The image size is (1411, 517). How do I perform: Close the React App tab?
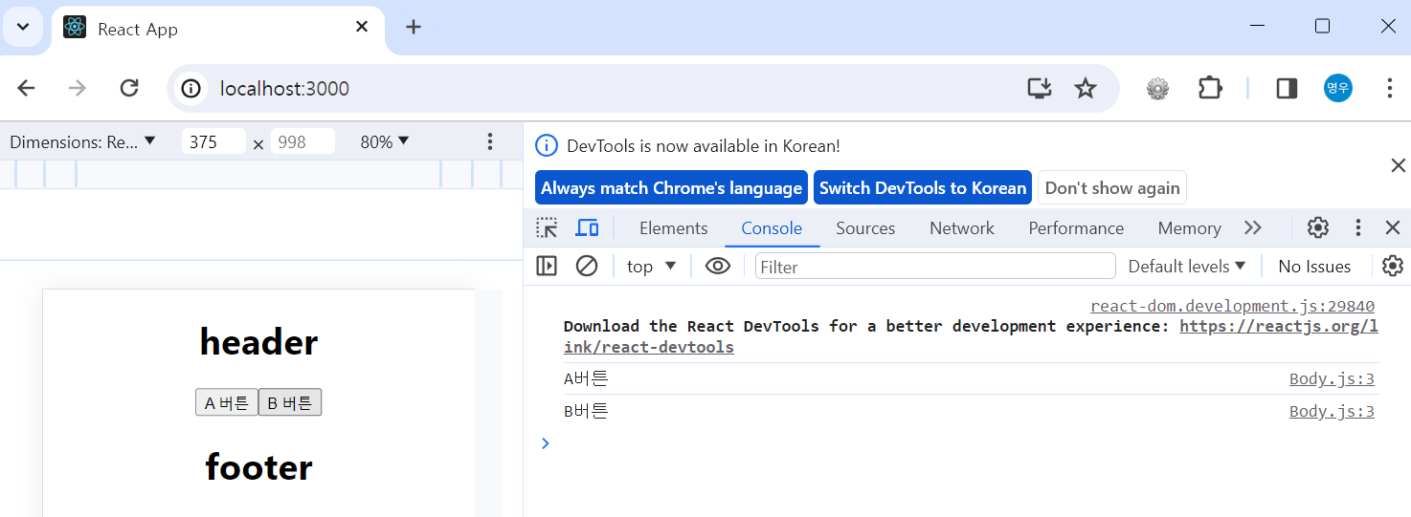[x=362, y=27]
